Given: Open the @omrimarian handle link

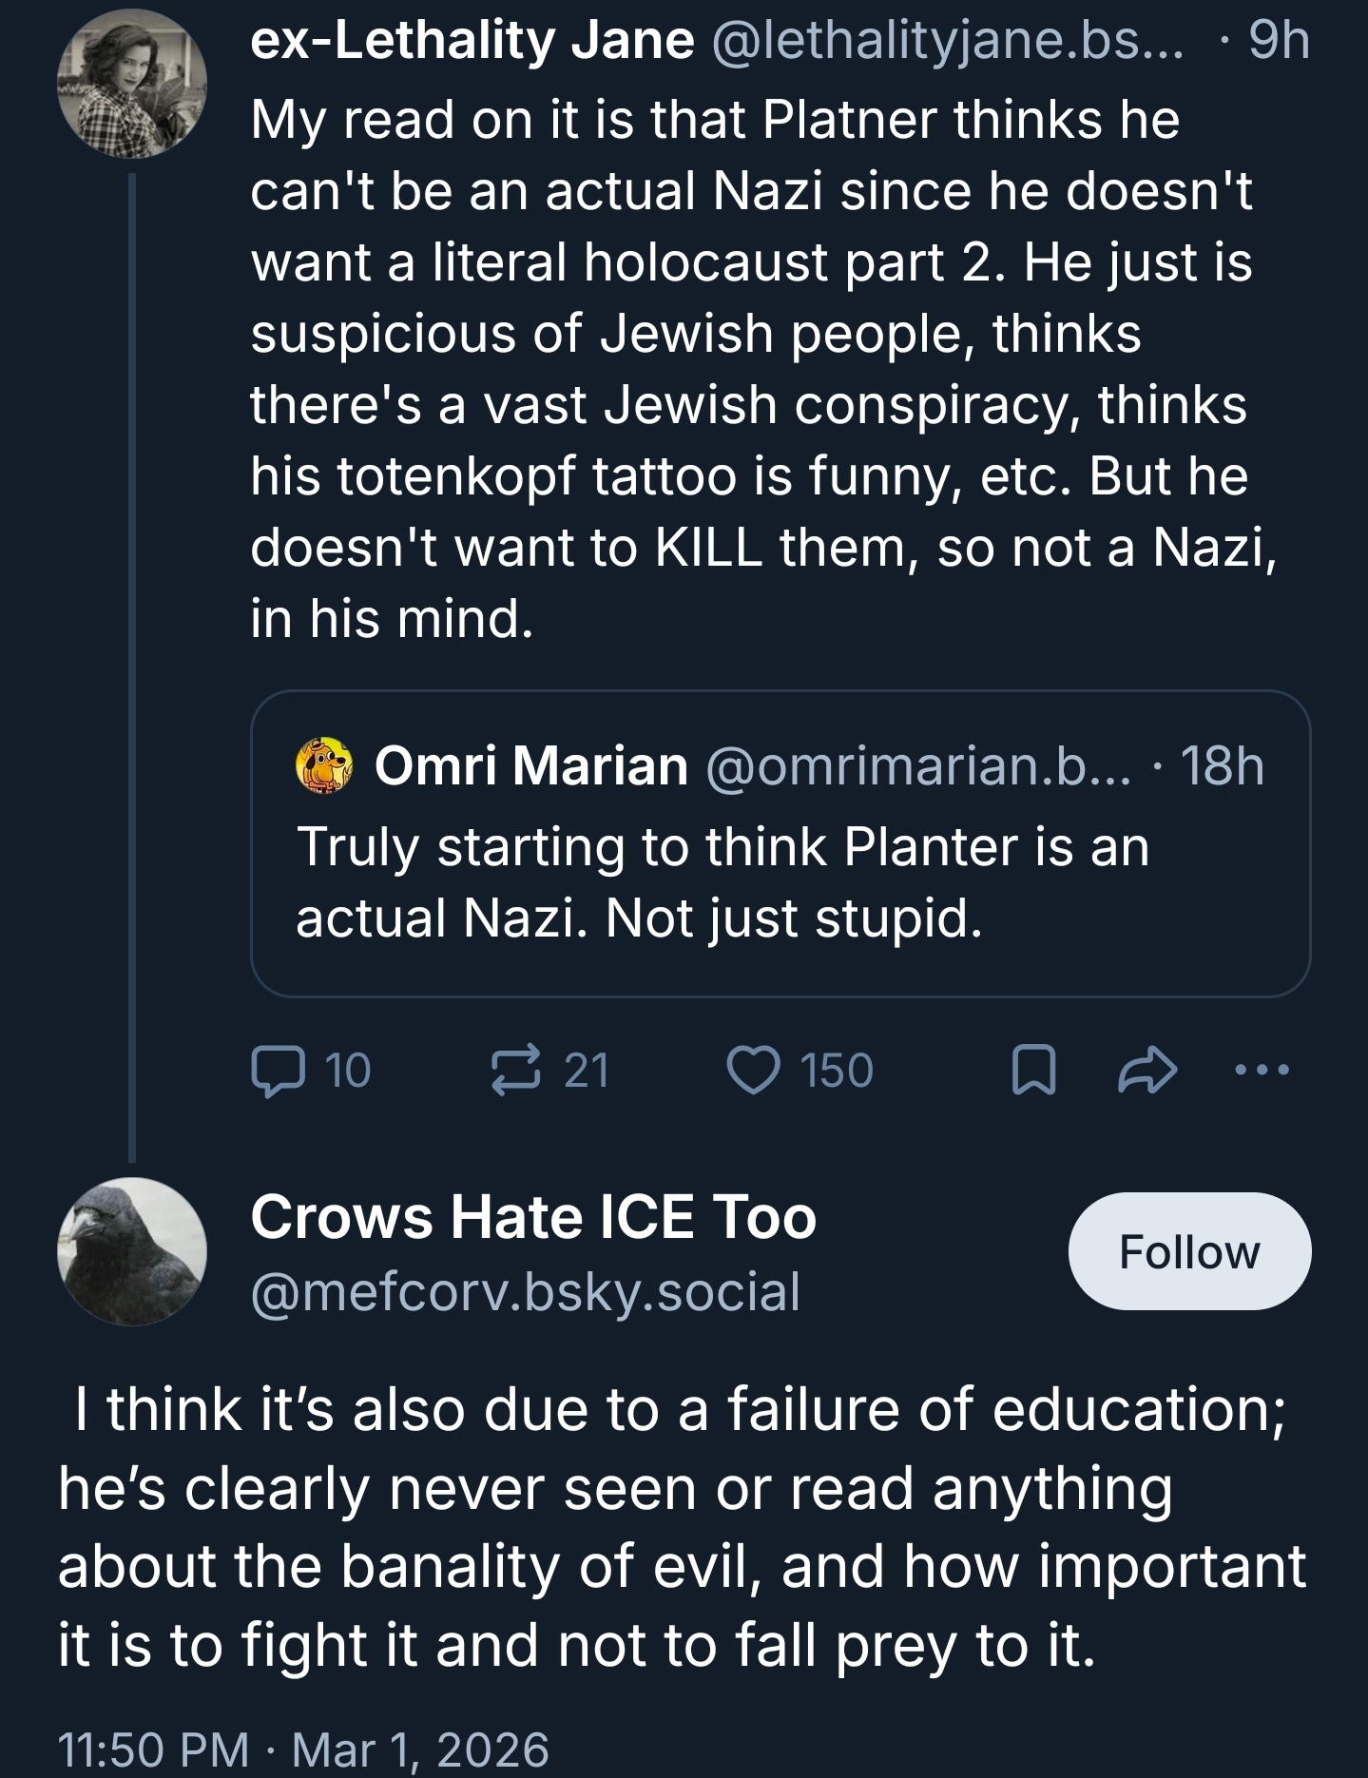Looking at the screenshot, I should (918, 766).
